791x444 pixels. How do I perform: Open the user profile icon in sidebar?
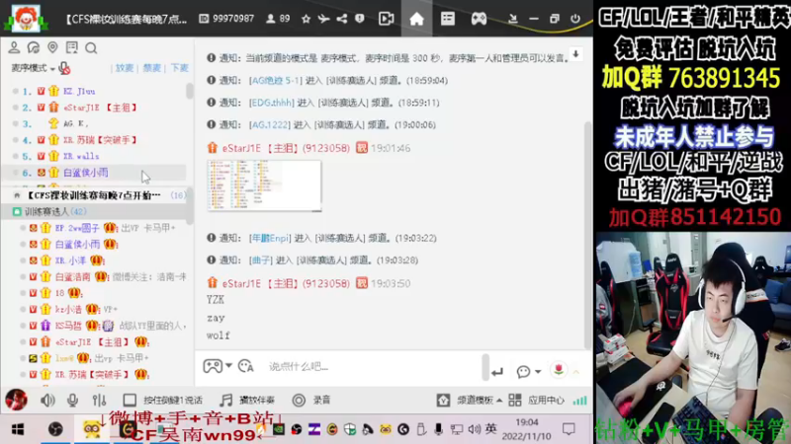click(x=14, y=47)
